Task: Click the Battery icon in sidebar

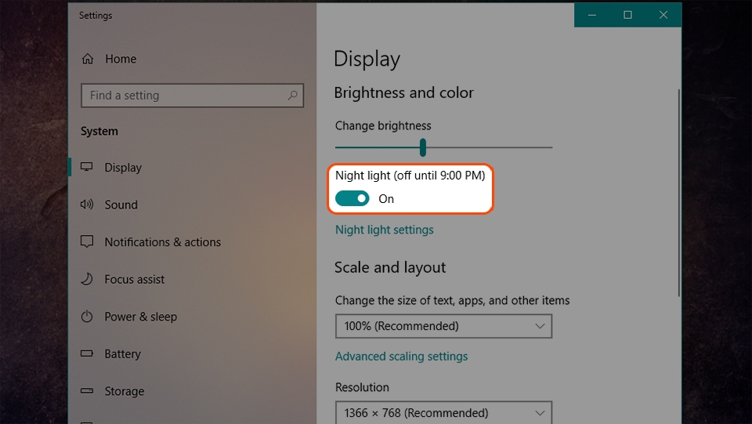Action: tap(87, 353)
